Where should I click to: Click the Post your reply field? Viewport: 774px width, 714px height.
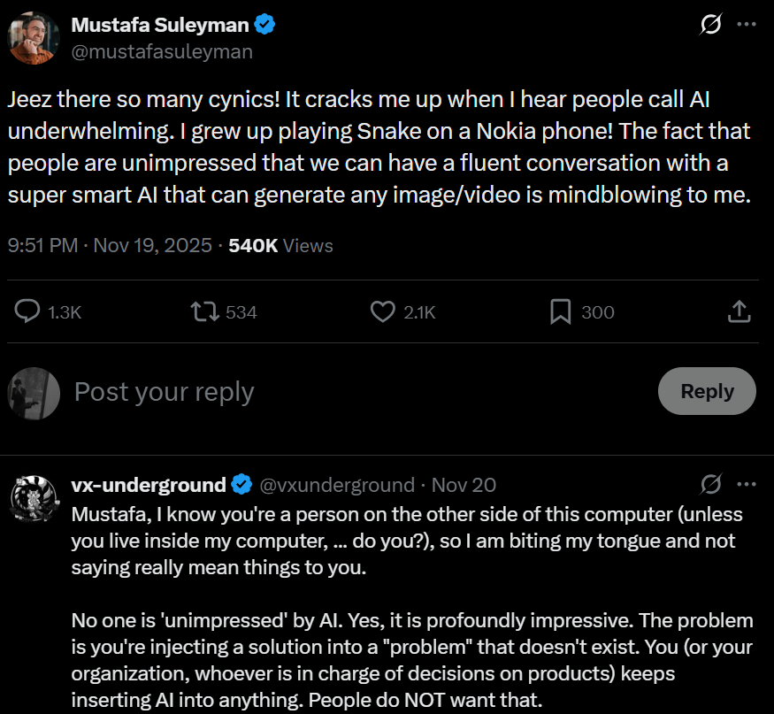point(164,391)
